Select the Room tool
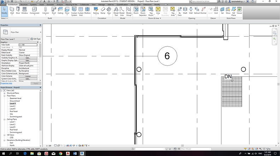Screen dimensions: 280x156 pyautogui.click(x=136, y=11)
